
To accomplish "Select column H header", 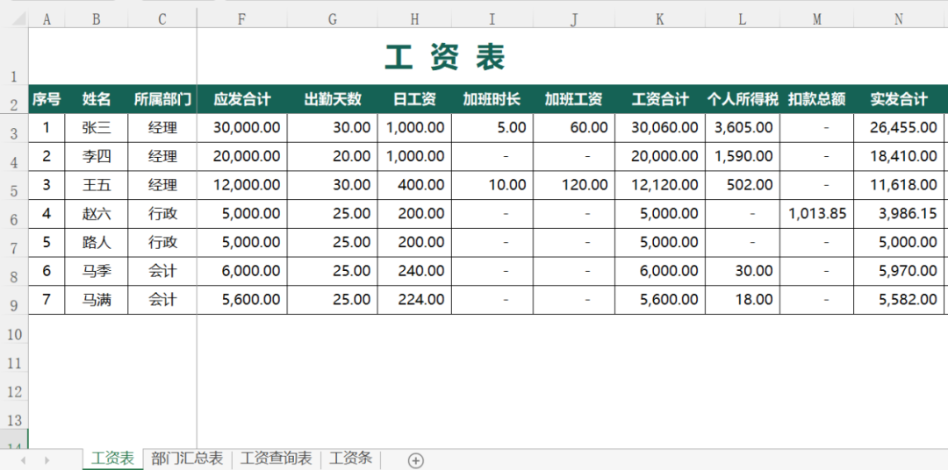I will pyautogui.click(x=414, y=19).
